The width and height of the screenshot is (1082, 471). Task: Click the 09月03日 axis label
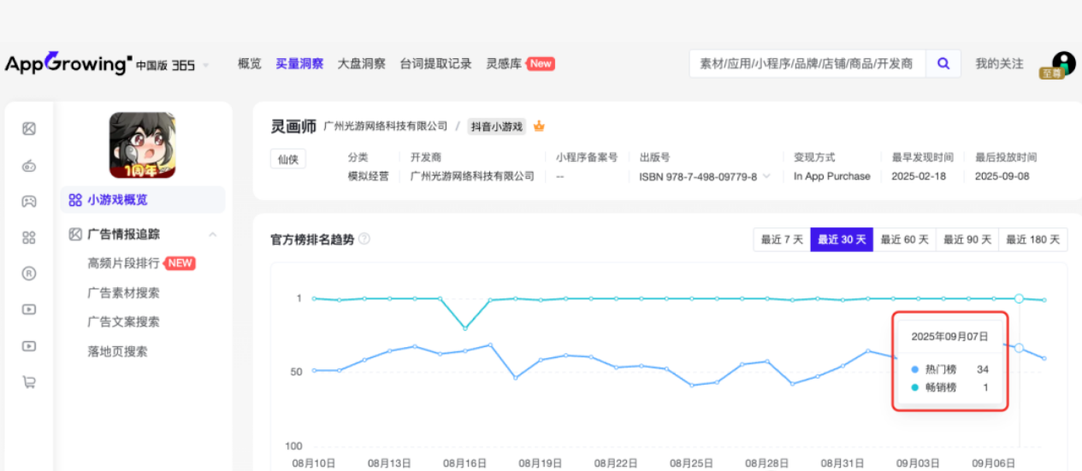(918, 462)
